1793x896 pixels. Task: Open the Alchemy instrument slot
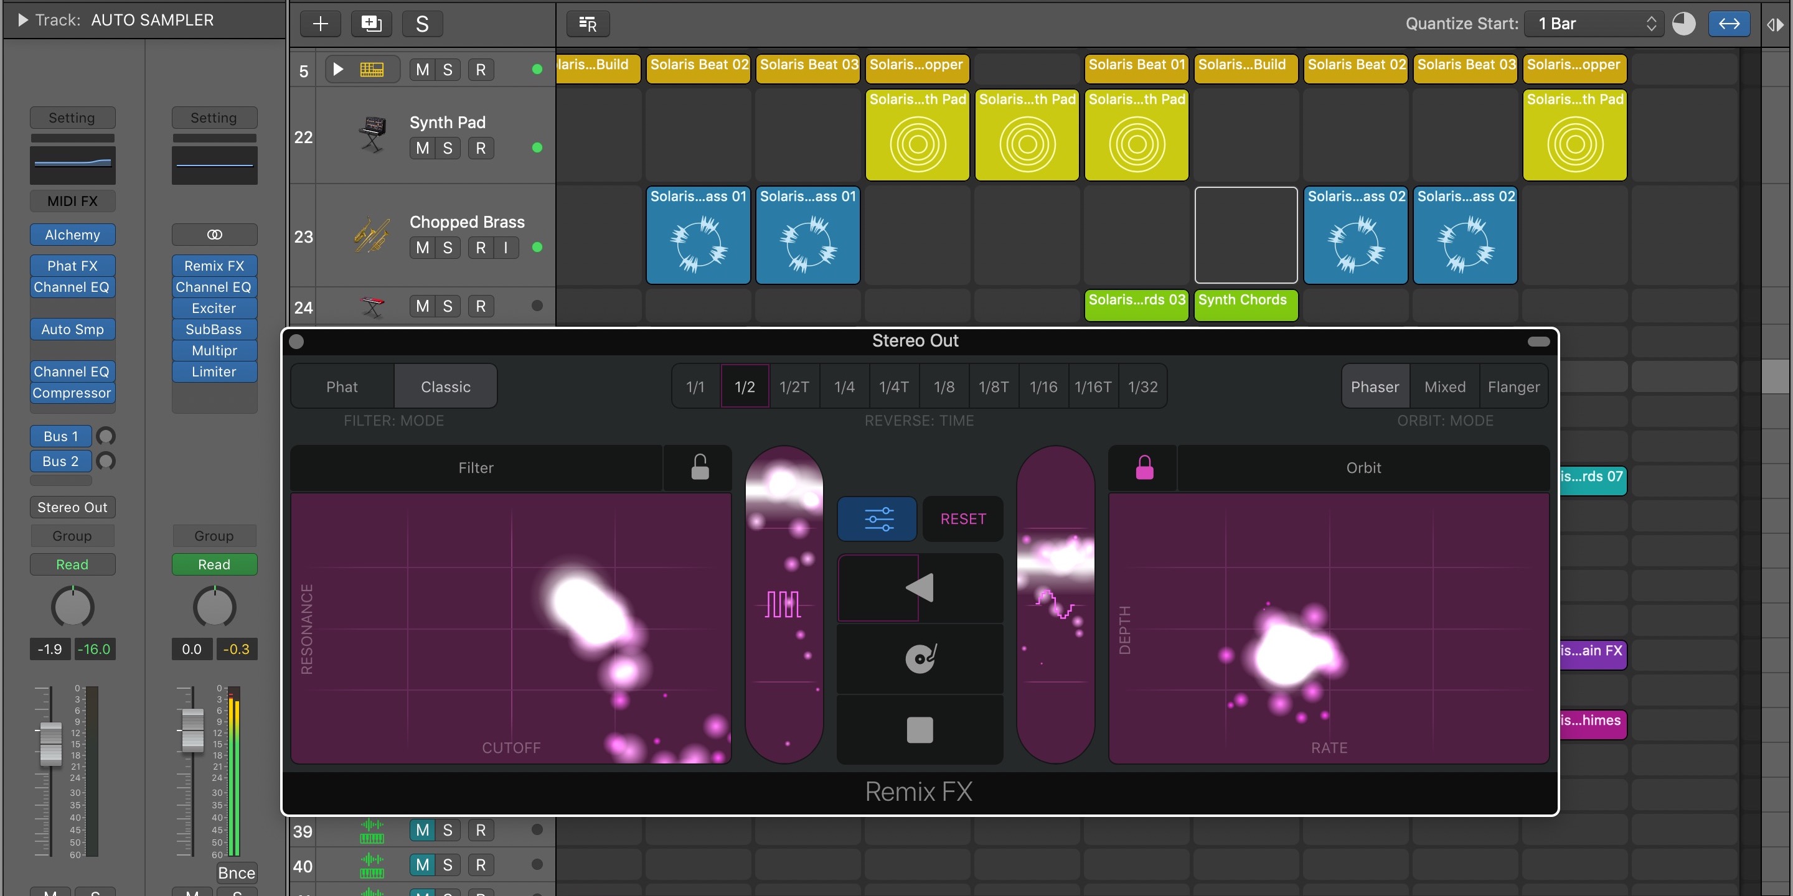click(x=72, y=235)
